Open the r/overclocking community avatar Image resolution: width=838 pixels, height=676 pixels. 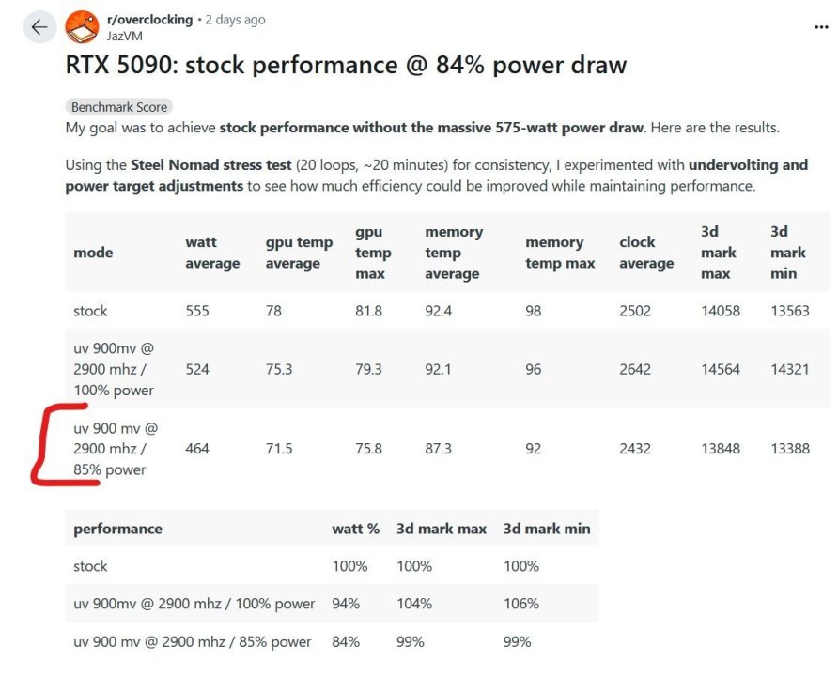coord(83,27)
